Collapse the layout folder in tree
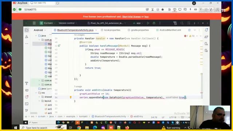 (39, 101)
